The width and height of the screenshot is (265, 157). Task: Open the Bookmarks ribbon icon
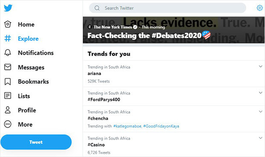click(x=8, y=81)
